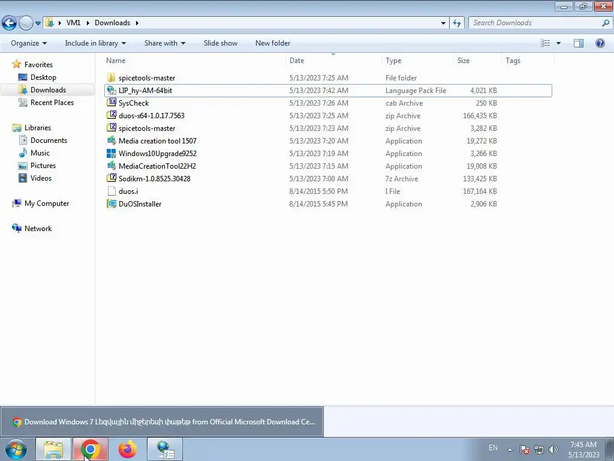Sort by the Date column header
Image resolution: width=614 pixels, height=461 pixels.
point(296,61)
